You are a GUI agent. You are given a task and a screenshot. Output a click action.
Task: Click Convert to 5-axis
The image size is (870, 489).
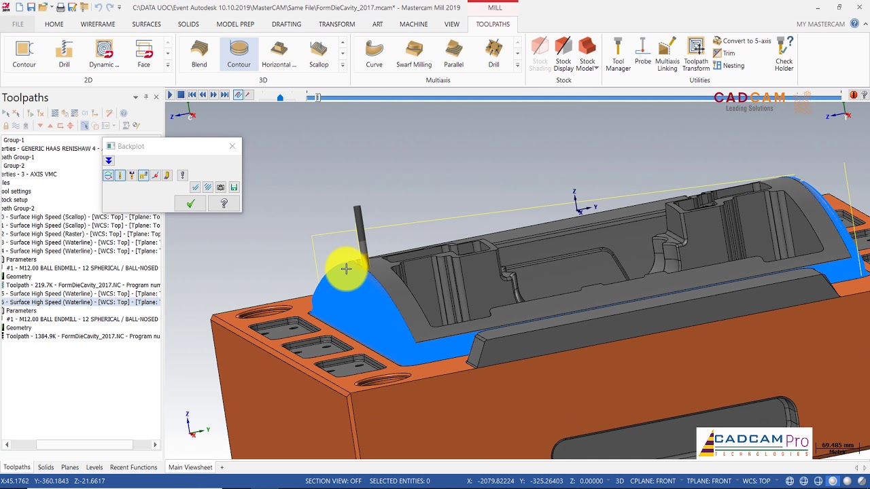click(742, 41)
